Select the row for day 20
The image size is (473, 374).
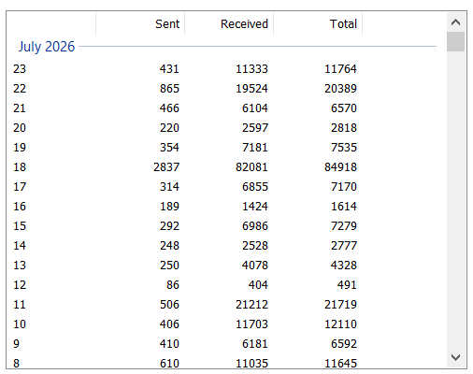[x=226, y=127]
